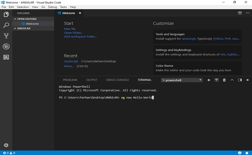Open the View menu
The width and height of the screenshot is (252, 155).
pos(35,7)
